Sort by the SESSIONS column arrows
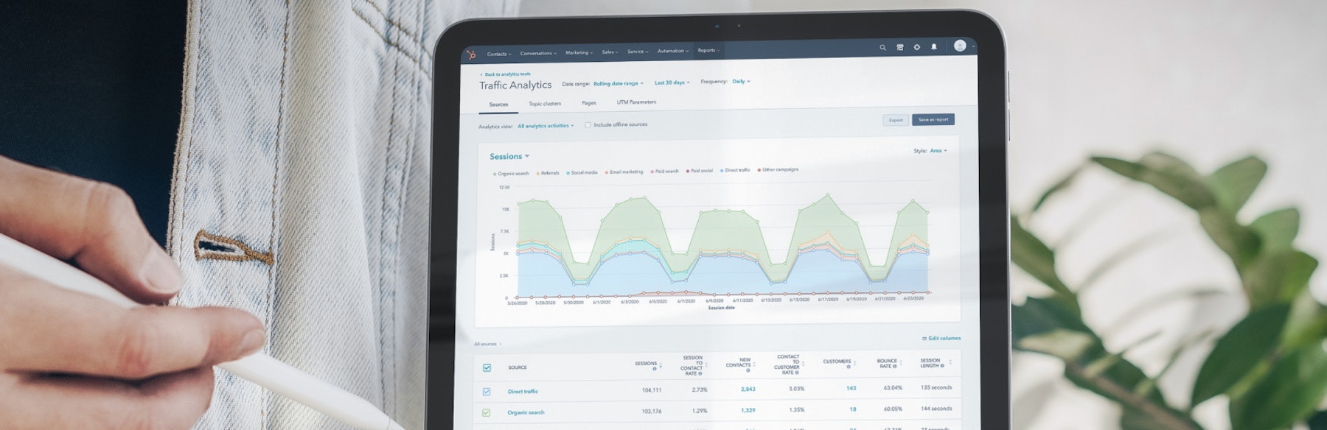 [661, 365]
